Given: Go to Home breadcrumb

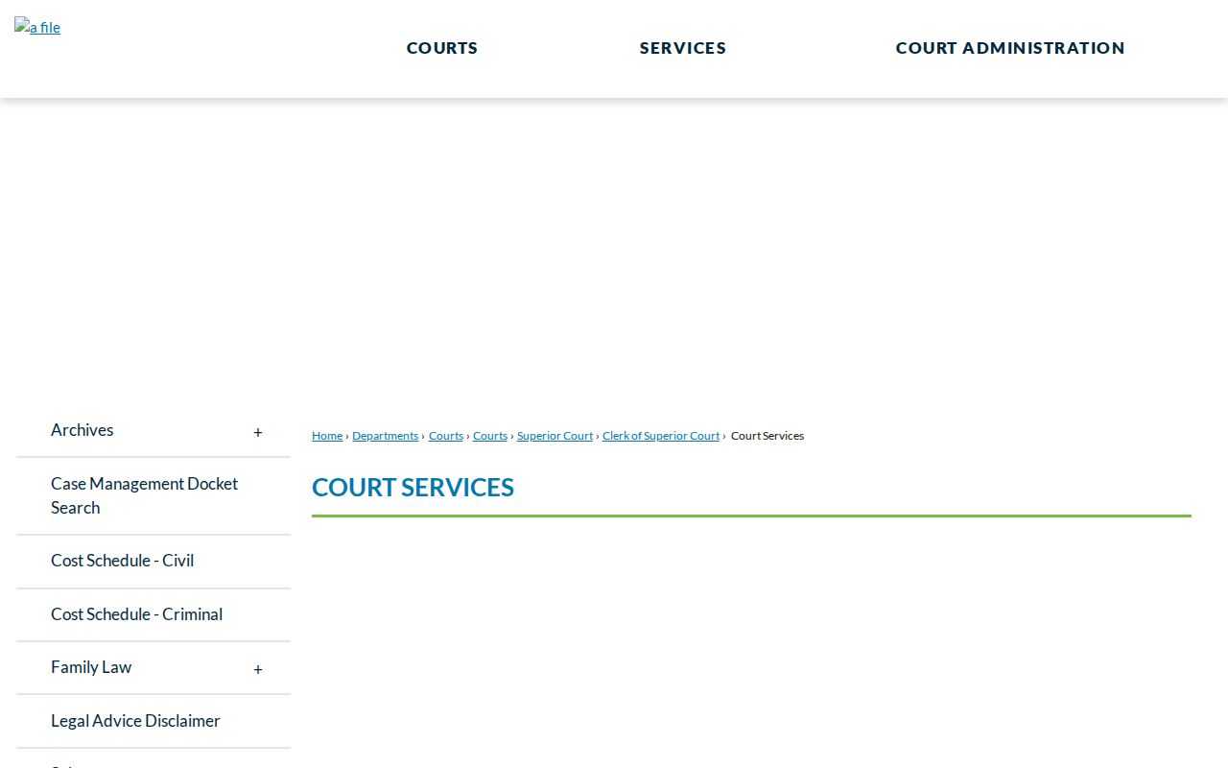Looking at the screenshot, I should coord(327,436).
